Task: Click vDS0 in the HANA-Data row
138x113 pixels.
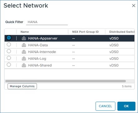Action: (x=114, y=45)
